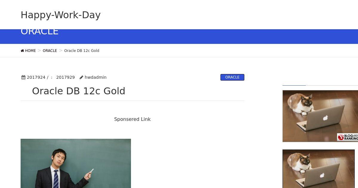Click the Apple logo on first banner's laptop
The width and height of the screenshot is (358, 188).
pyautogui.click(x=325, y=118)
